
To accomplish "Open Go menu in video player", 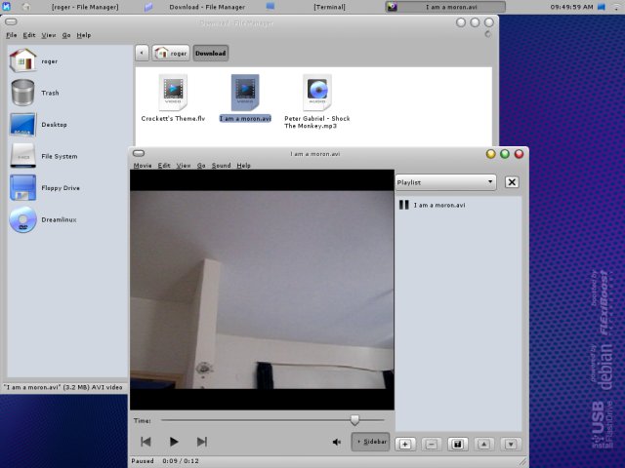I will coord(201,165).
